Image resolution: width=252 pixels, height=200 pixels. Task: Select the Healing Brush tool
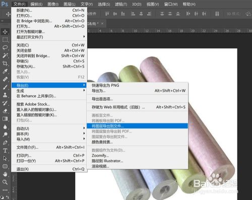click(5, 79)
